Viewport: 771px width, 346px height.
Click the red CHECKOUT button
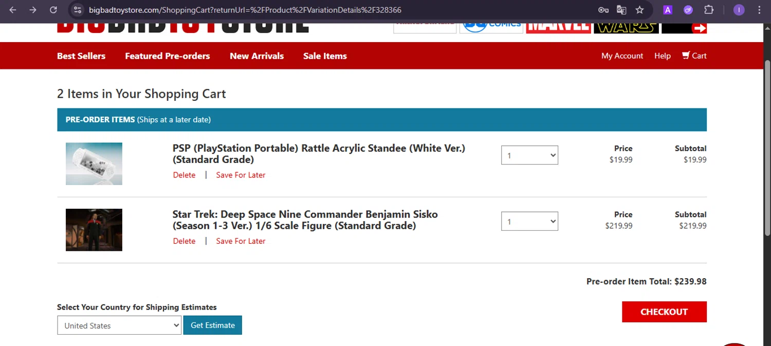coord(664,312)
